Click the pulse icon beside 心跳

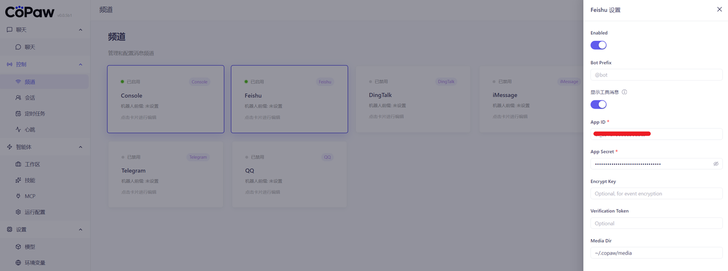(18, 130)
